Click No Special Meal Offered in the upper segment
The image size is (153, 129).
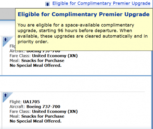35,65
